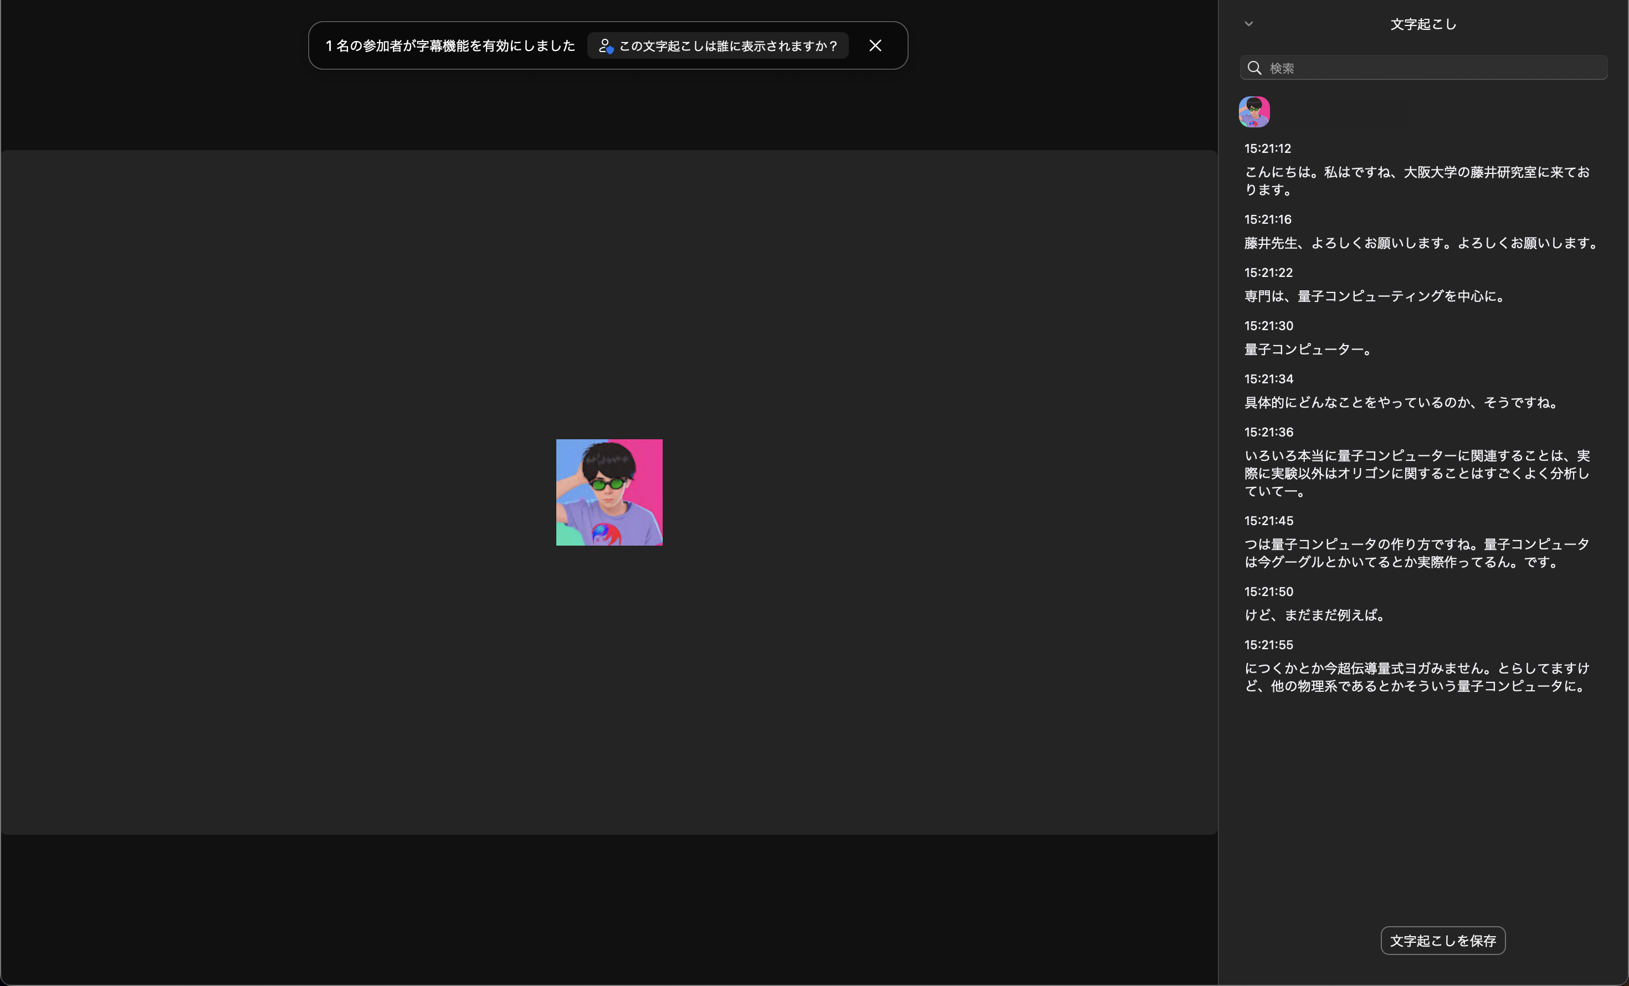Image resolution: width=1629 pixels, height=986 pixels.
Task: Select the こんにちは greeting transcript line
Action: pos(1416,181)
